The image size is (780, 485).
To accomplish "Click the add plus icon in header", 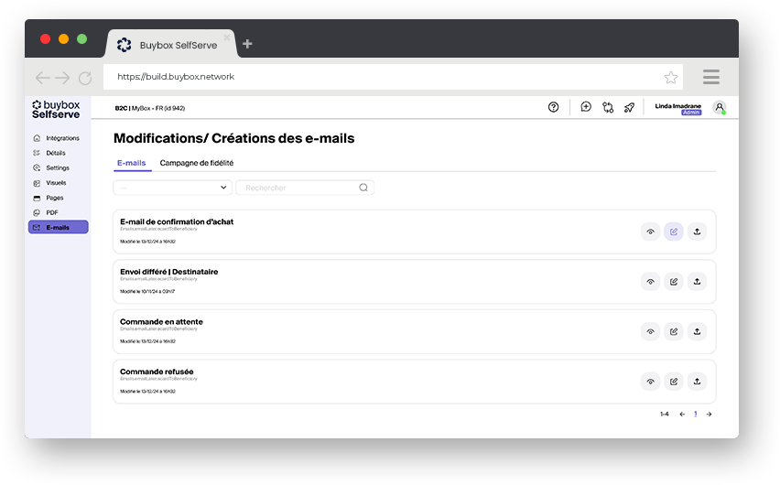I will tap(586, 107).
